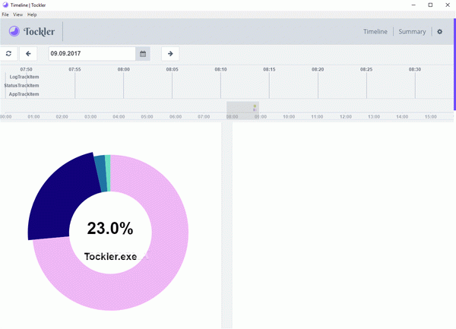Open the calendar date picker icon
Screen dimensions: 456x329
coord(142,54)
